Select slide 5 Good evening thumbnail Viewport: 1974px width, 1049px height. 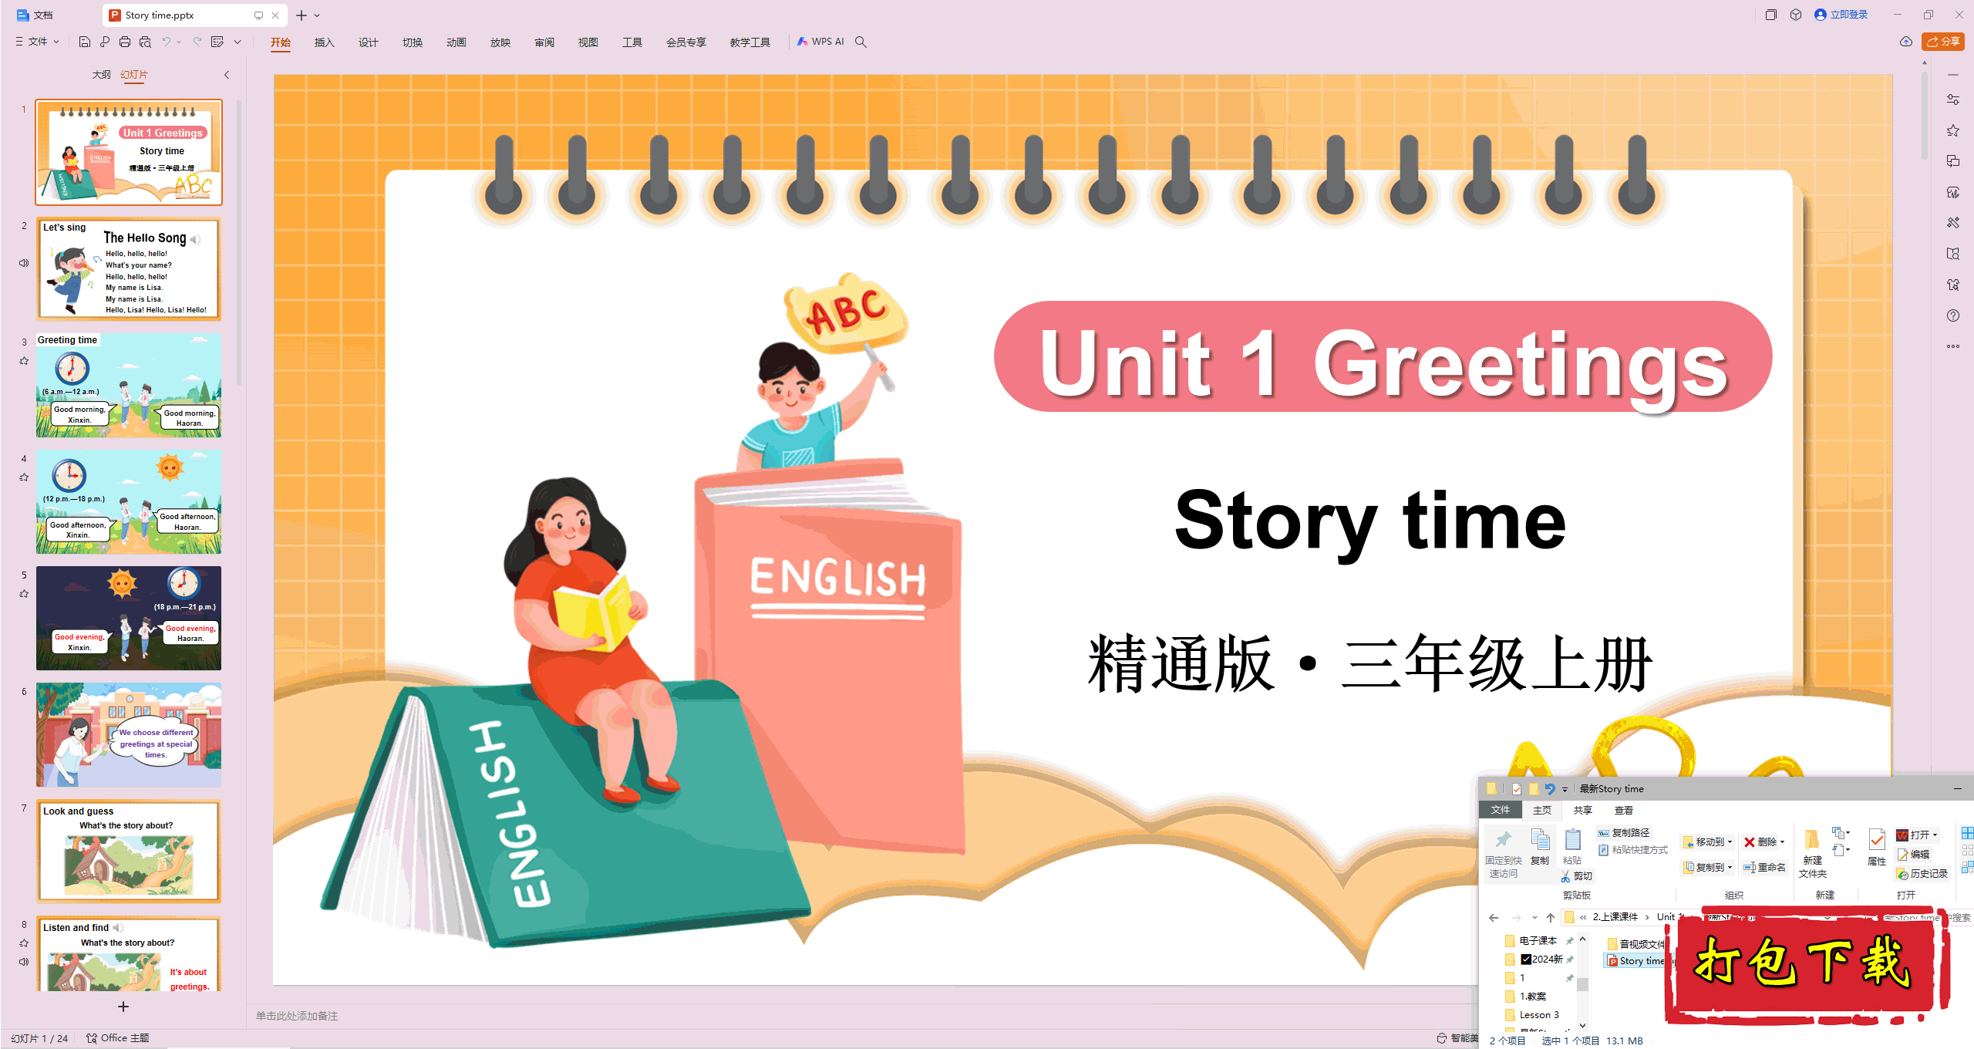click(x=129, y=619)
